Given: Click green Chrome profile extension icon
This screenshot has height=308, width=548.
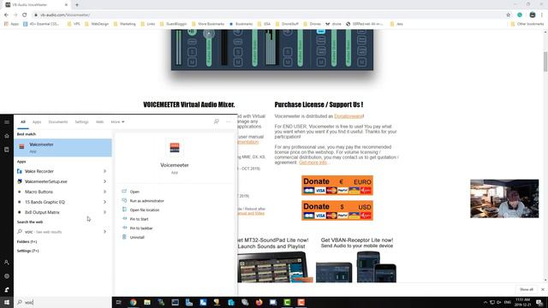Looking at the screenshot, I should pyautogui.click(x=520, y=15).
